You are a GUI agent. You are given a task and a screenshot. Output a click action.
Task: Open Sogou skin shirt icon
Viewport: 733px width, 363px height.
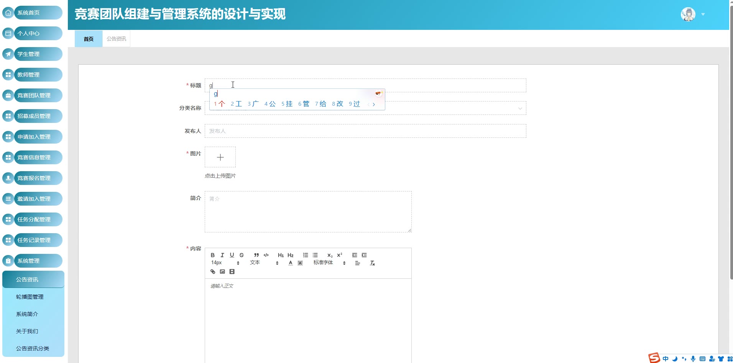[x=721, y=359]
